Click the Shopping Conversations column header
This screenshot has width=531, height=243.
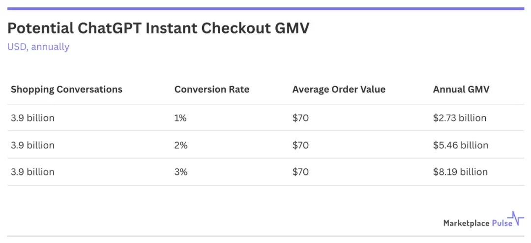click(66, 89)
